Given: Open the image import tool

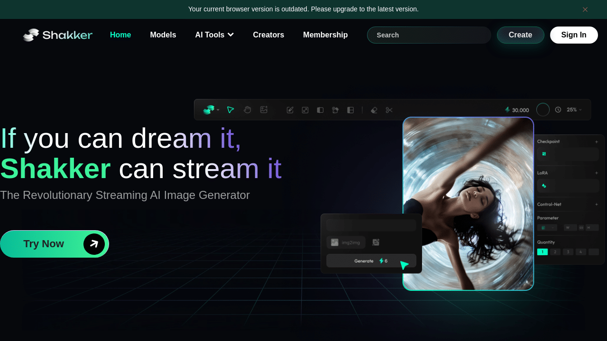Looking at the screenshot, I should pyautogui.click(x=264, y=109).
